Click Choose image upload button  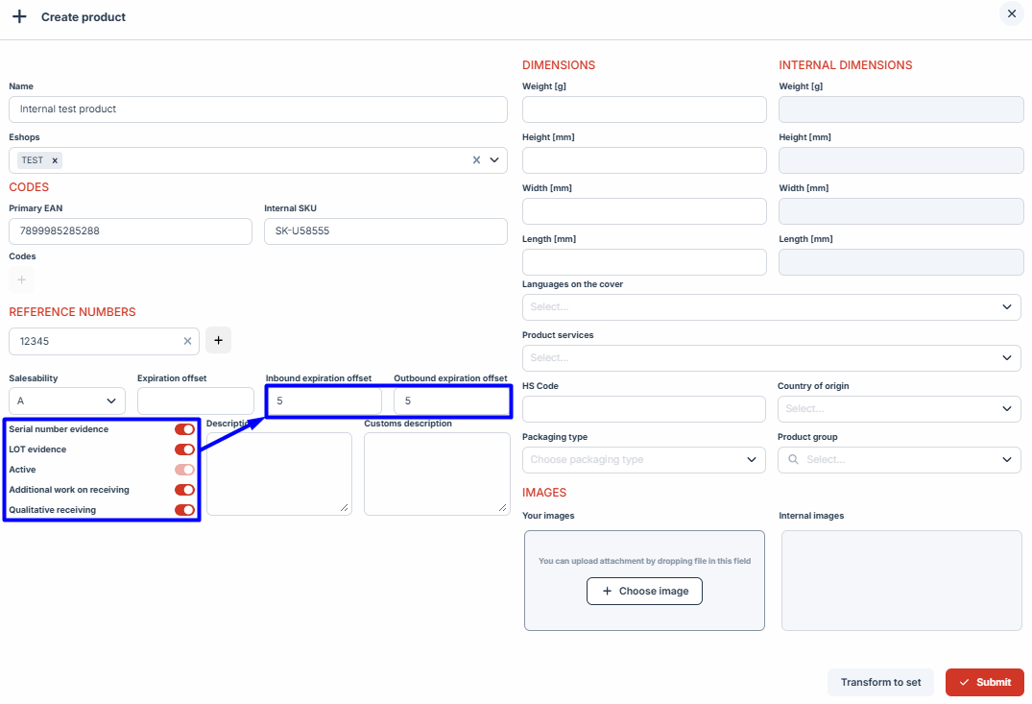tap(644, 592)
